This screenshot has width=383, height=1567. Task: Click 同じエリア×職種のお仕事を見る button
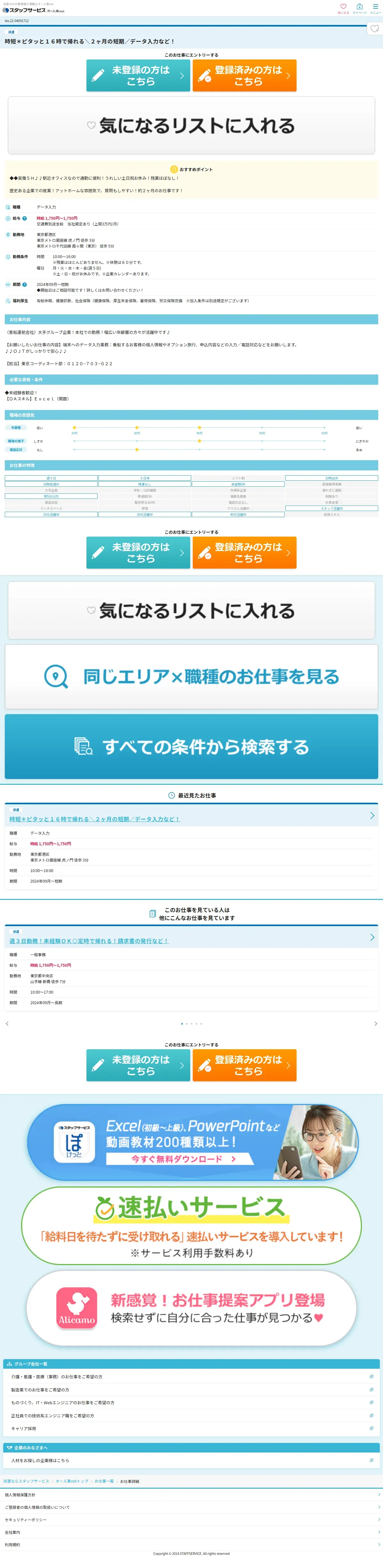coord(191,676)
